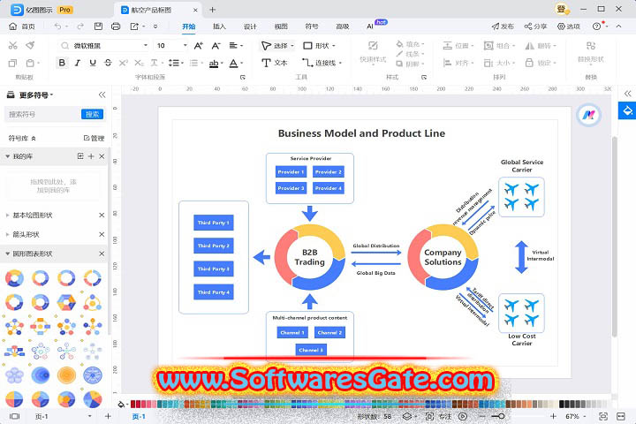Click the Print icon
This screenshot has width=636, height=424.
coord(116,26)
